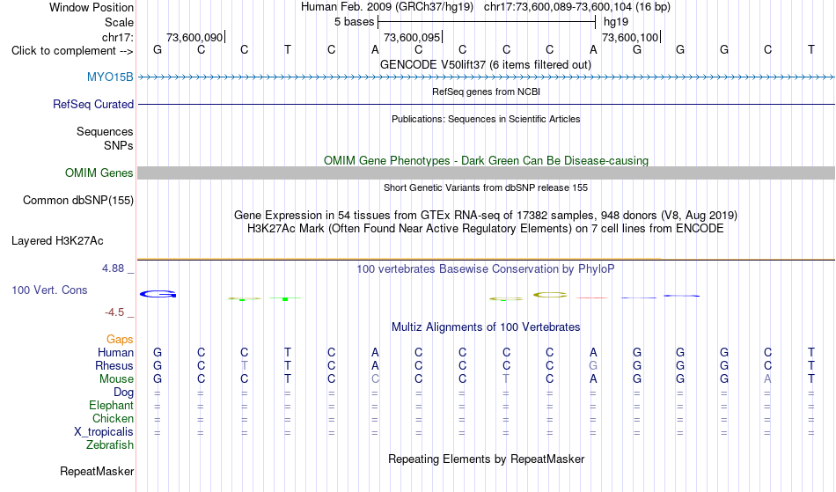Click the large blue G conservation logo
The height and width of the screenshot is (492, 836).
tap(158, 294)
